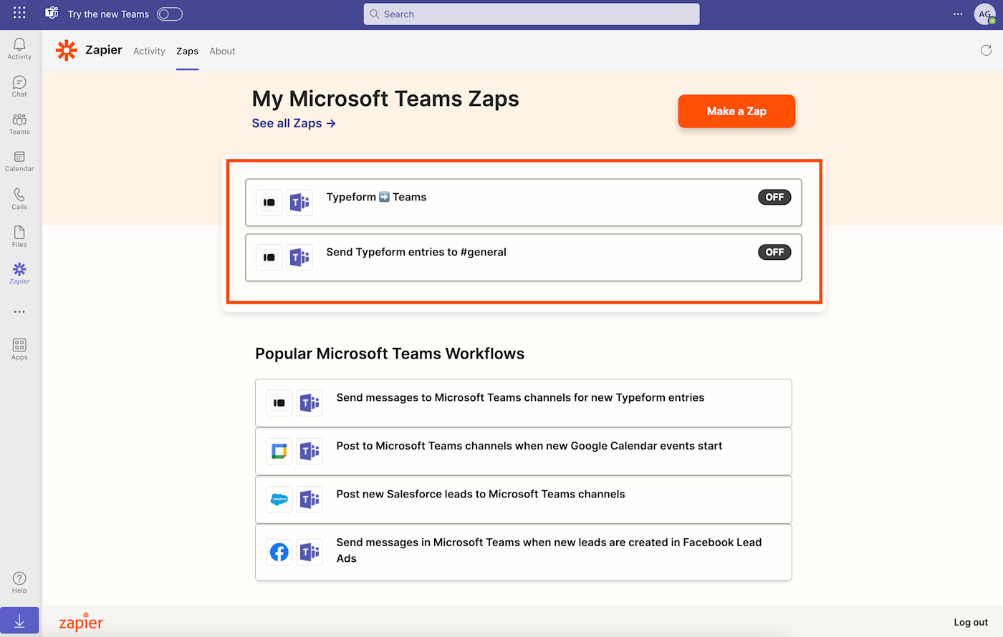
Task: Click the Search field
Action: (532, 14)
